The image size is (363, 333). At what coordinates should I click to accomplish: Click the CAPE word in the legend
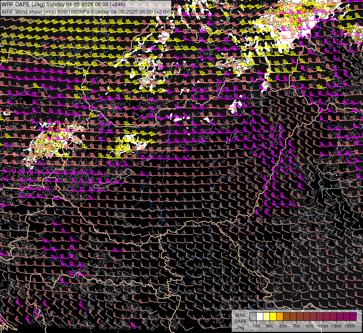[x=240, y=321]
